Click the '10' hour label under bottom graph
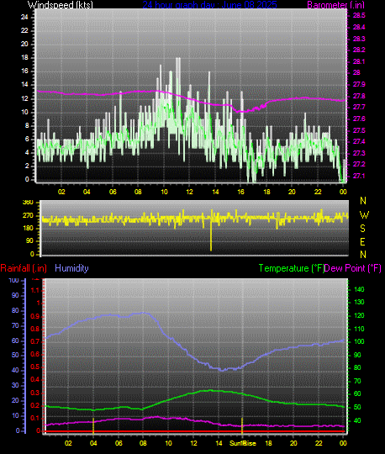The width and height of the screenshot is (385, 454). [168, 443]
